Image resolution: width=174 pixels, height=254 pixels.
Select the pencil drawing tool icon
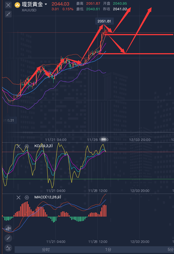tap(8, 238)
